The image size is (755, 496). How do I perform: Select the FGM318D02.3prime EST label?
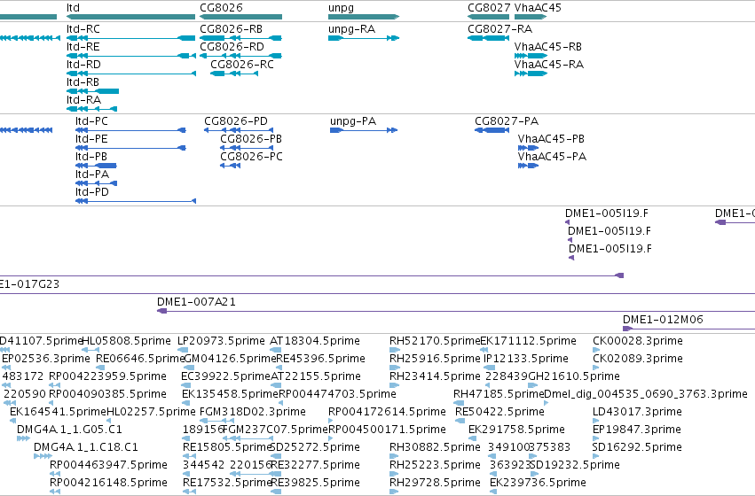252,412
